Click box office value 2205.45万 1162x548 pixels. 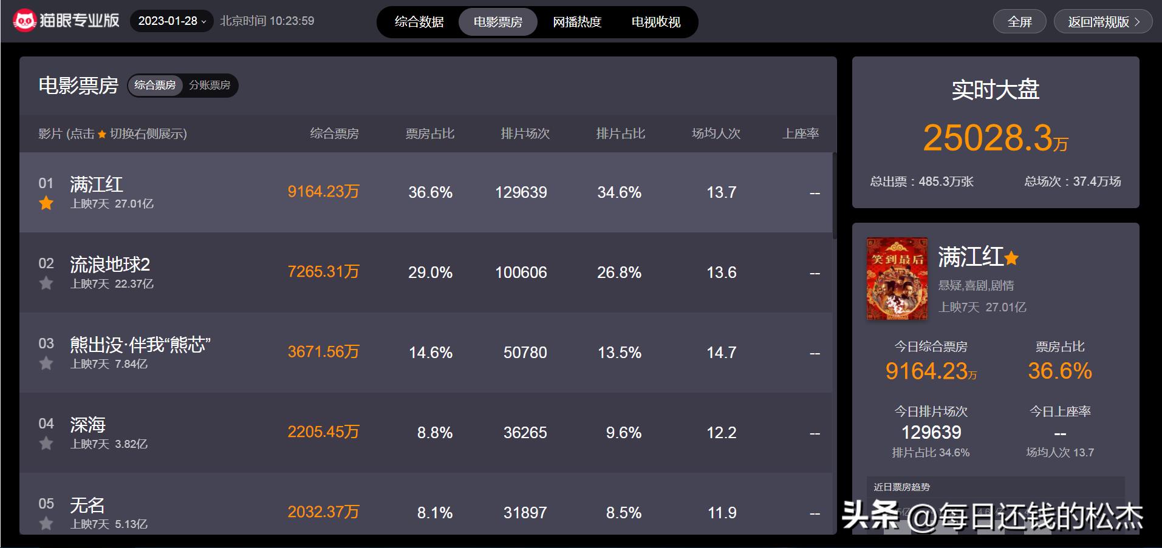pyautogui.click(x=323, y=432)
